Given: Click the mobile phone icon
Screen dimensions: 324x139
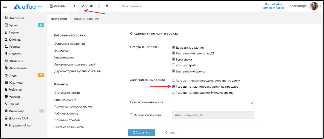Looking at the screenshot, I should (x=99, y=6).
